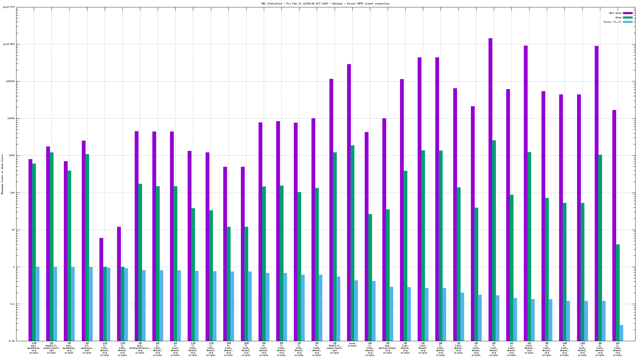640x360 pixels.
Task: Click the ips.backscatterer.org origin axis label
Action: (x=140, y=348)
